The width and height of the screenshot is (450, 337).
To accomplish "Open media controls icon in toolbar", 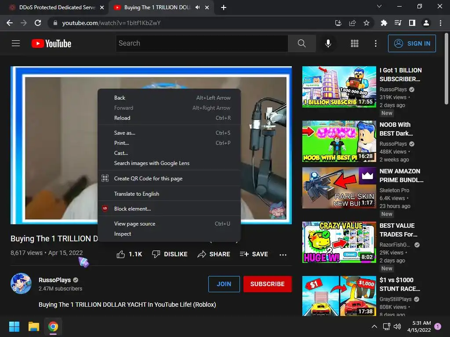I will click(x=398, y=23).
